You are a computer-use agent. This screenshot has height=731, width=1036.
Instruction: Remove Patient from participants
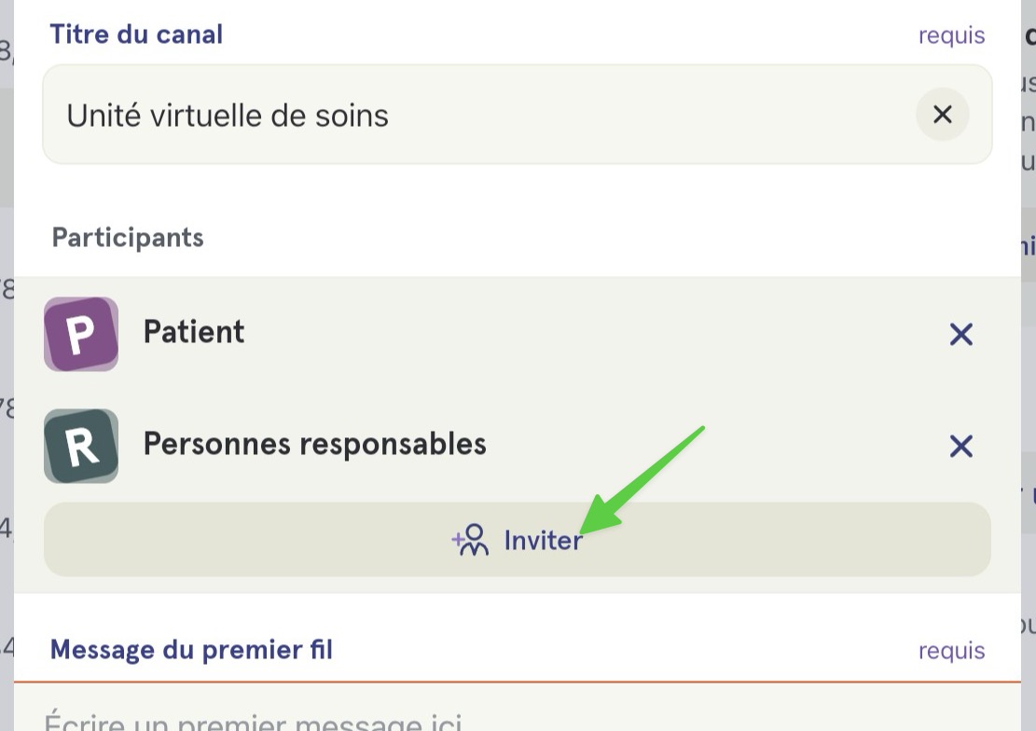pyautogui.click(x=960, y=335)
